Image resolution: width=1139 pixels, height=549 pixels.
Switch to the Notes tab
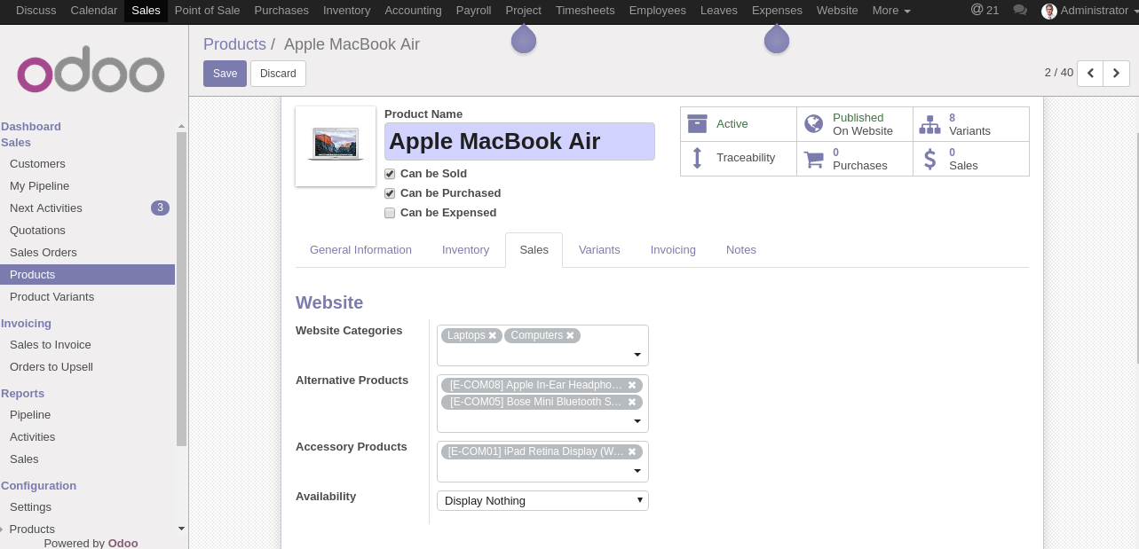[741, 250]
